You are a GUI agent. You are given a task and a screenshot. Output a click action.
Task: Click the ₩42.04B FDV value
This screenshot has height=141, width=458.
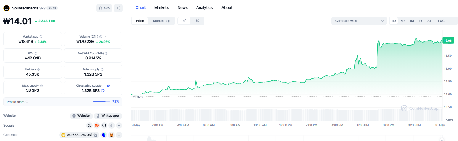click(x=33, y=58)
